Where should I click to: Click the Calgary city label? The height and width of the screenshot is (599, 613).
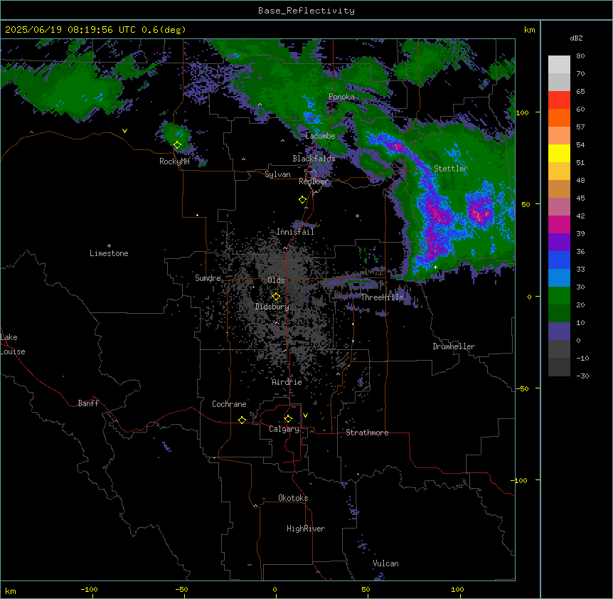(x=284, y=429)
